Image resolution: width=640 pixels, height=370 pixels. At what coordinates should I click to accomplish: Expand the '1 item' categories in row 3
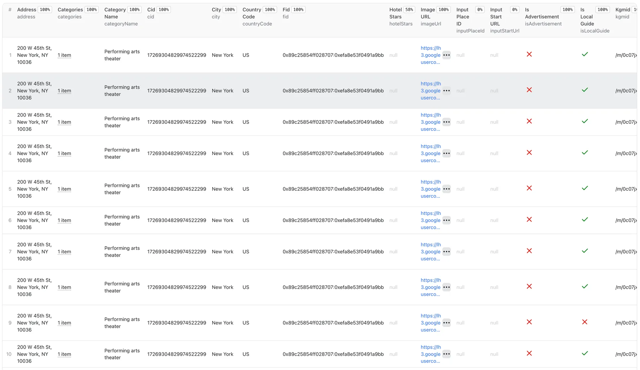click(x=64, y=122)
